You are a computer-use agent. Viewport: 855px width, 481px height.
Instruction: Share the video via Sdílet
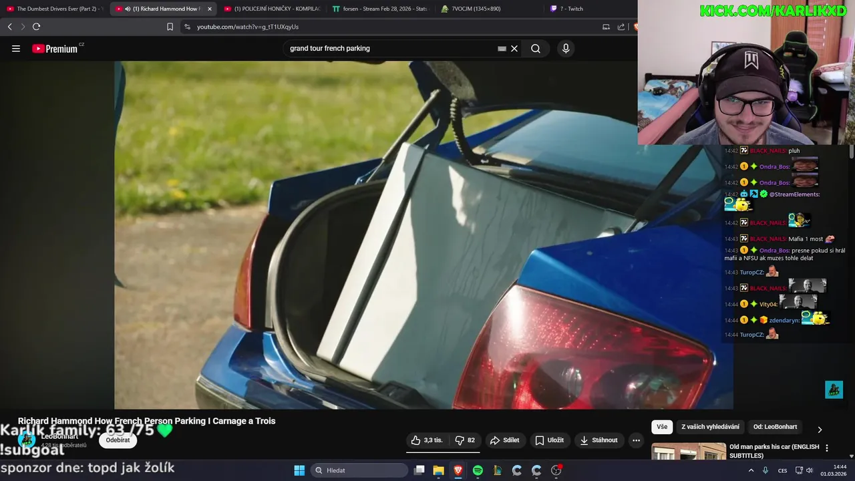[504, 440]
